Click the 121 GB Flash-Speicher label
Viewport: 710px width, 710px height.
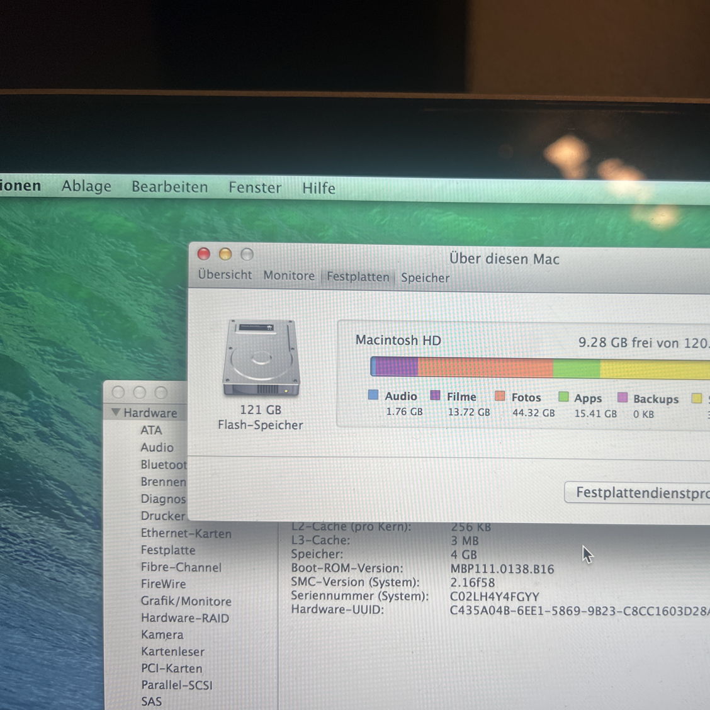pos(261,417)
